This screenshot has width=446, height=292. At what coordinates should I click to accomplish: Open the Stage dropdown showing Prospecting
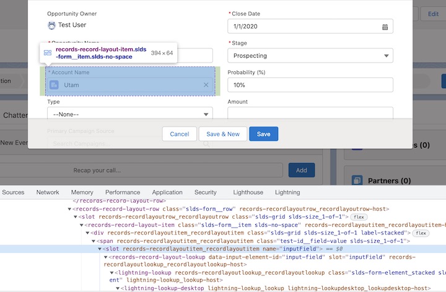(x=310, y=56)
